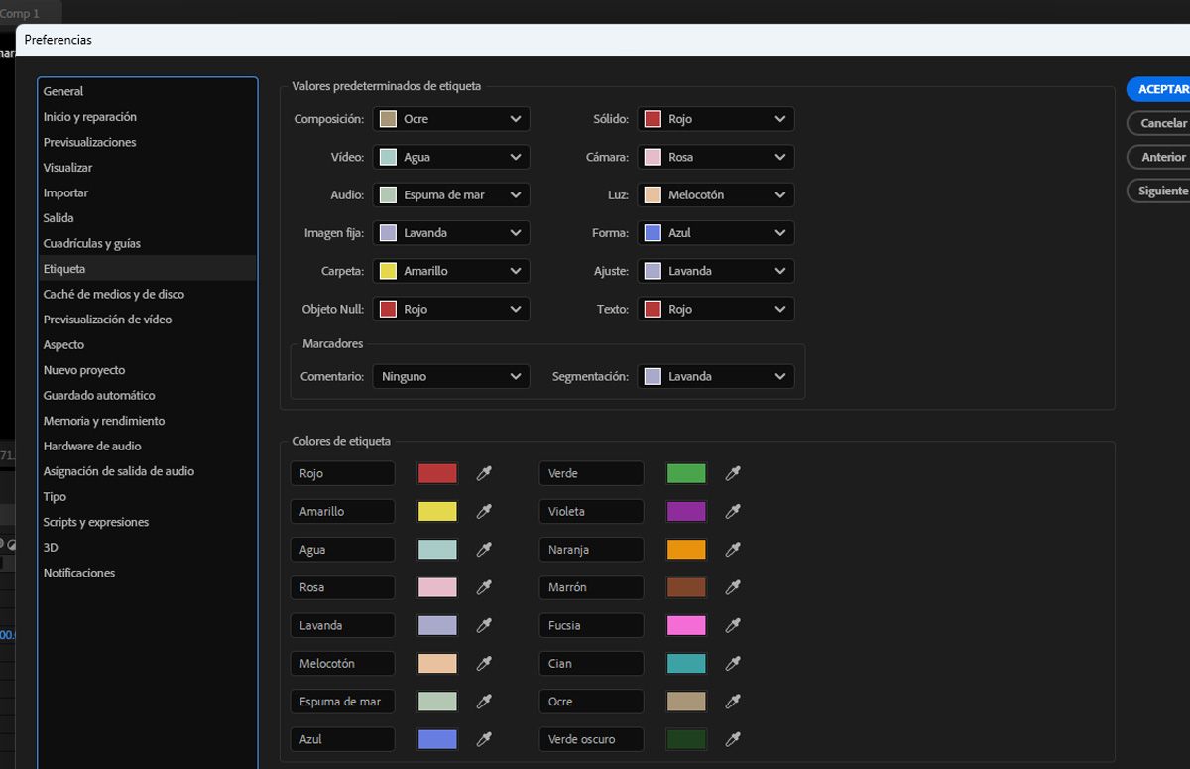Open Caché de medios y de disco
Viewport: 1190px width, 769px height.
(148, 294)
